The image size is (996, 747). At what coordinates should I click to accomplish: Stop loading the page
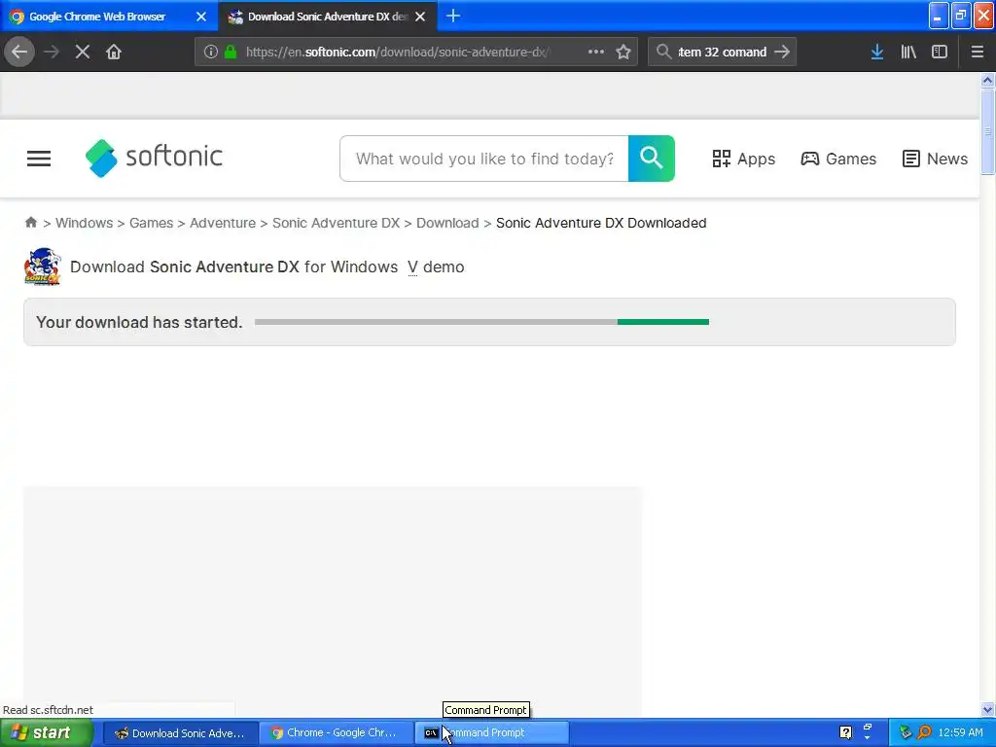pyautogui.click(x=82, y=52)
